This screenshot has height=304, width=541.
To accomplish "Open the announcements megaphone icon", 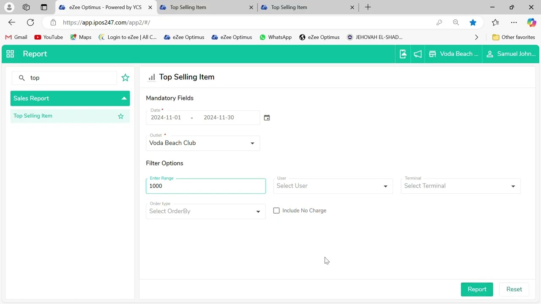I will (x=418, y=54).
